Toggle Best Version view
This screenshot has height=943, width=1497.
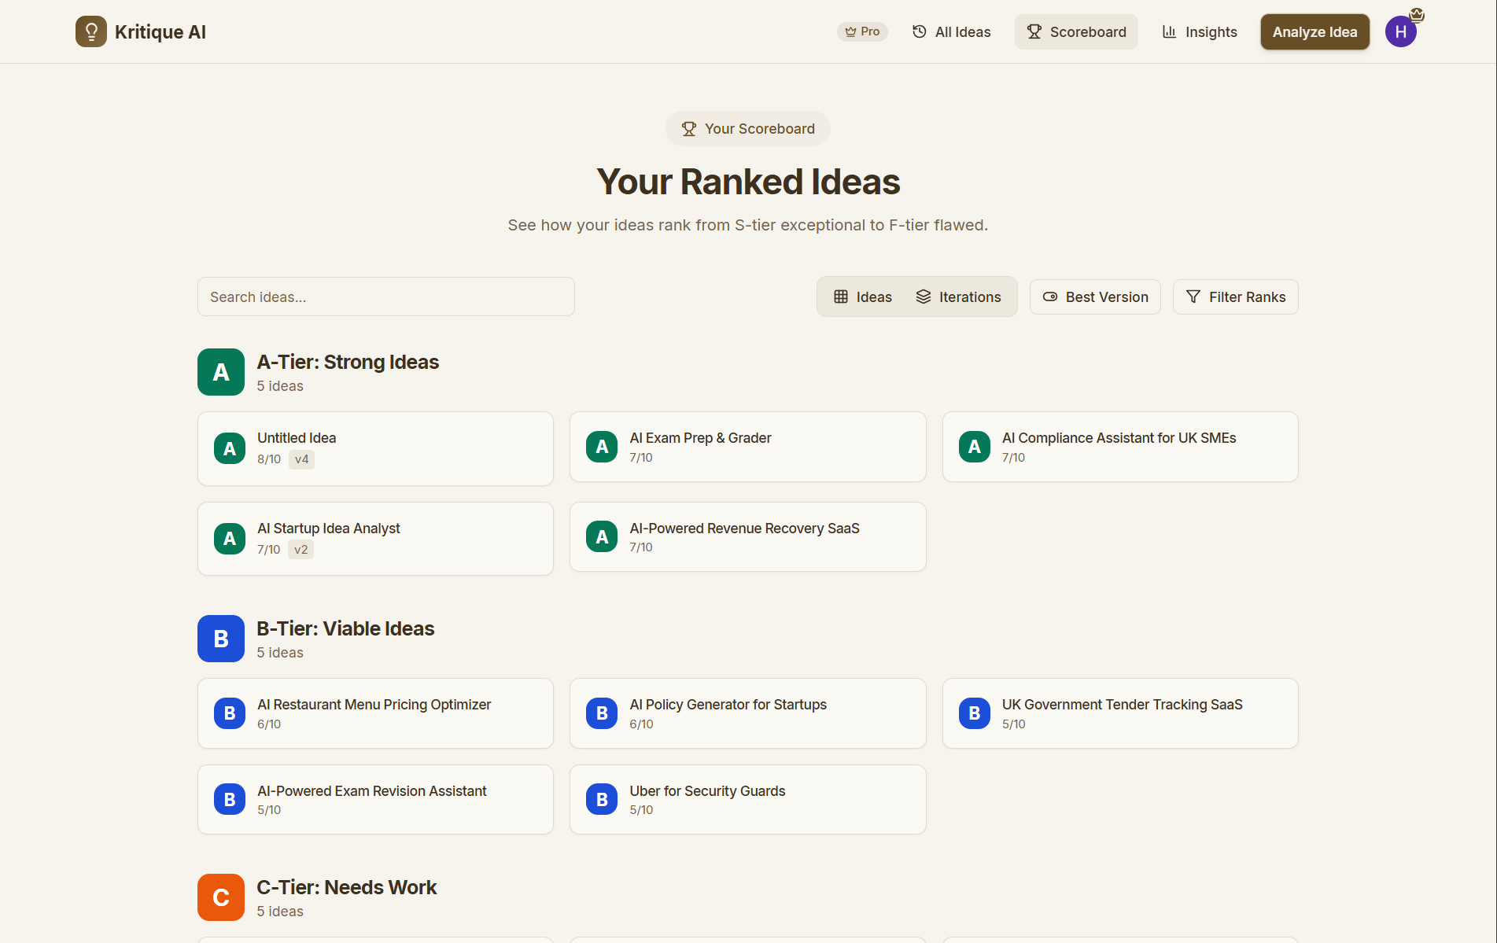1095,297
